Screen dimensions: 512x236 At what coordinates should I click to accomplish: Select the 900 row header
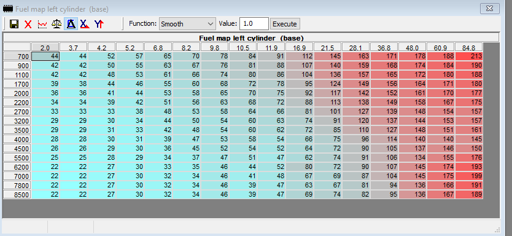pyautogui.click(x=17, y=66)
